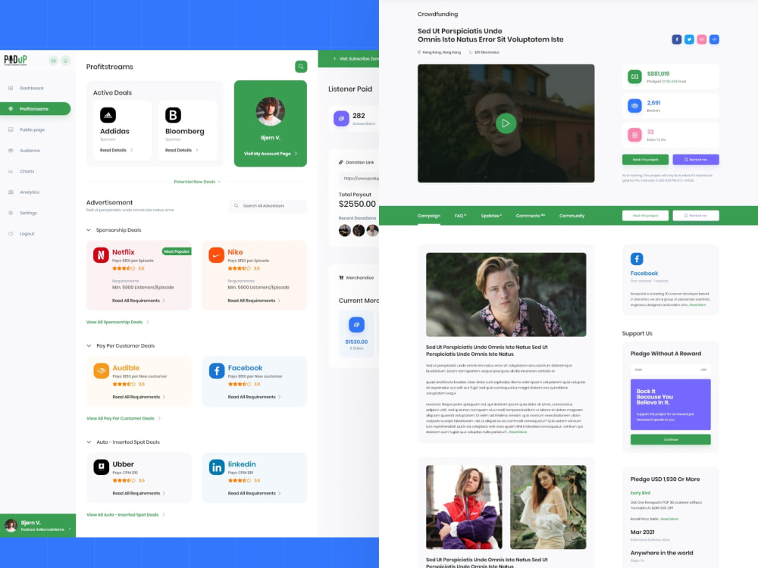
Task: Click the Addidas logo icon
Action: pyautogui.click(x=108, y=115)
